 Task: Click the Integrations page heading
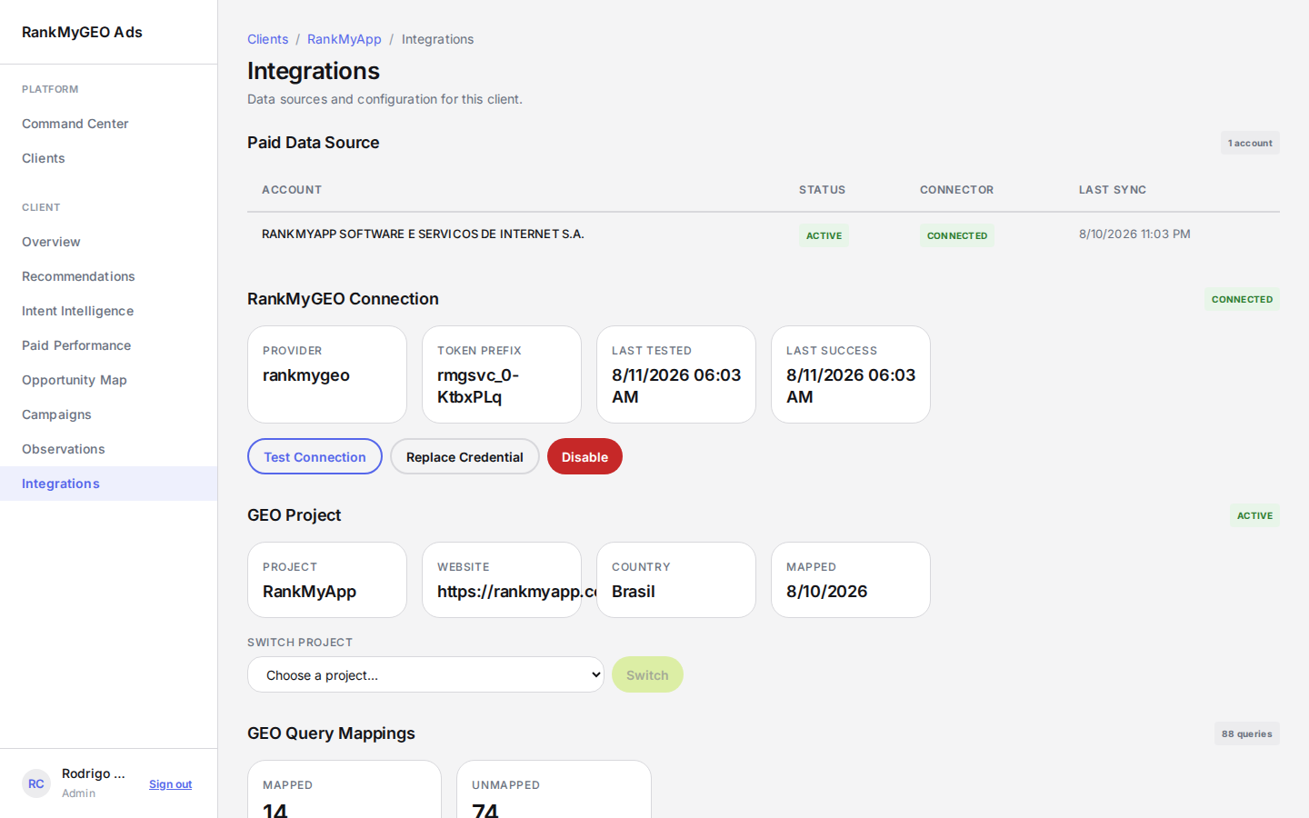[314, 71]
